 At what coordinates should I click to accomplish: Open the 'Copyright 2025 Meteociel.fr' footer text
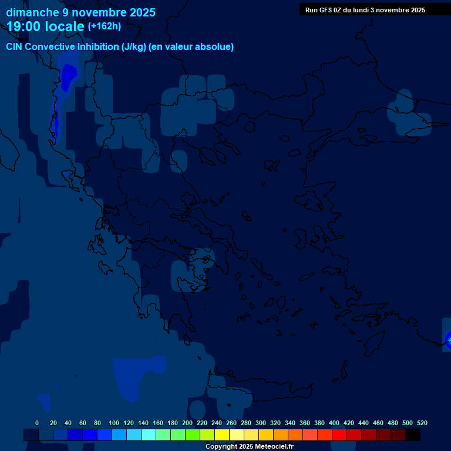(249, 446)
